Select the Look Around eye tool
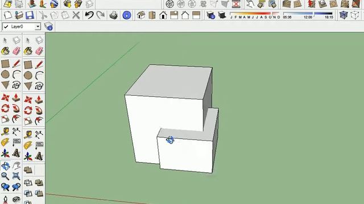 (16, 199)
